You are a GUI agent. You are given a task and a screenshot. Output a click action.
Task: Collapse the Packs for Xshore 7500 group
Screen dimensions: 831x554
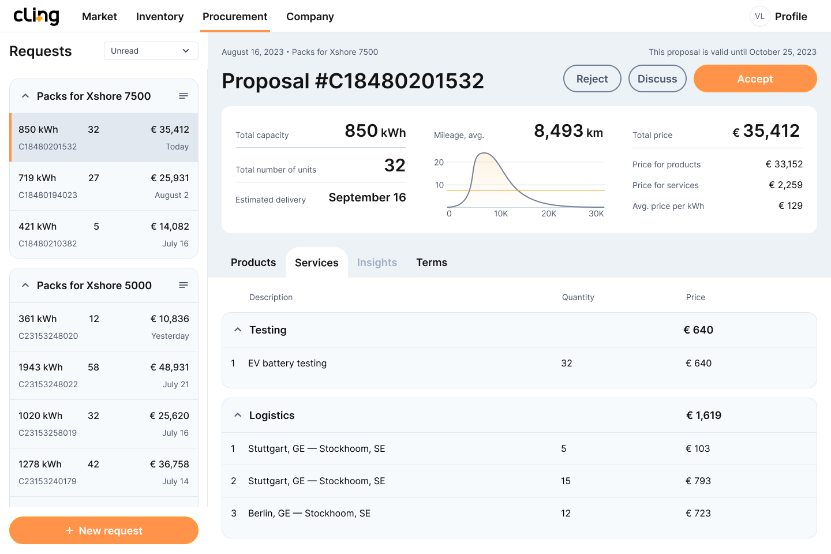pos(25,96)
